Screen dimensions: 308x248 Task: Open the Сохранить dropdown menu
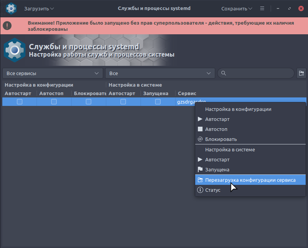coord(237,8)
